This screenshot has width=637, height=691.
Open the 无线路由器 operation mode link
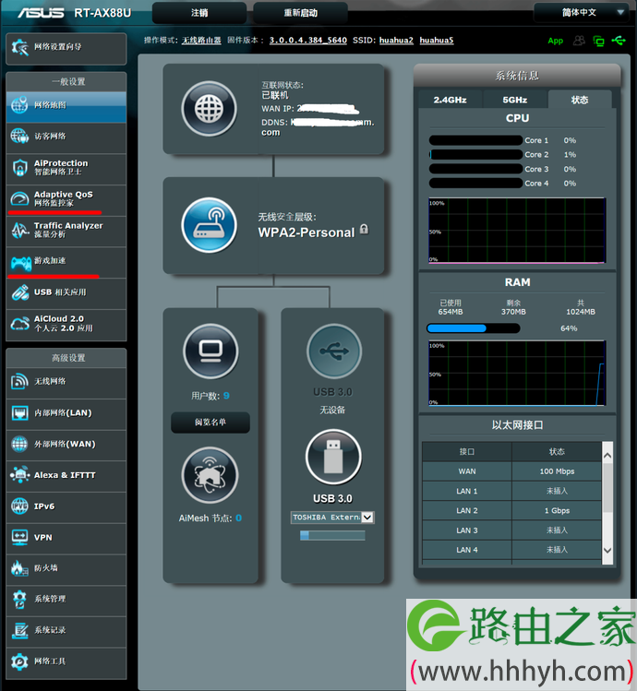[x=201, y=41]
